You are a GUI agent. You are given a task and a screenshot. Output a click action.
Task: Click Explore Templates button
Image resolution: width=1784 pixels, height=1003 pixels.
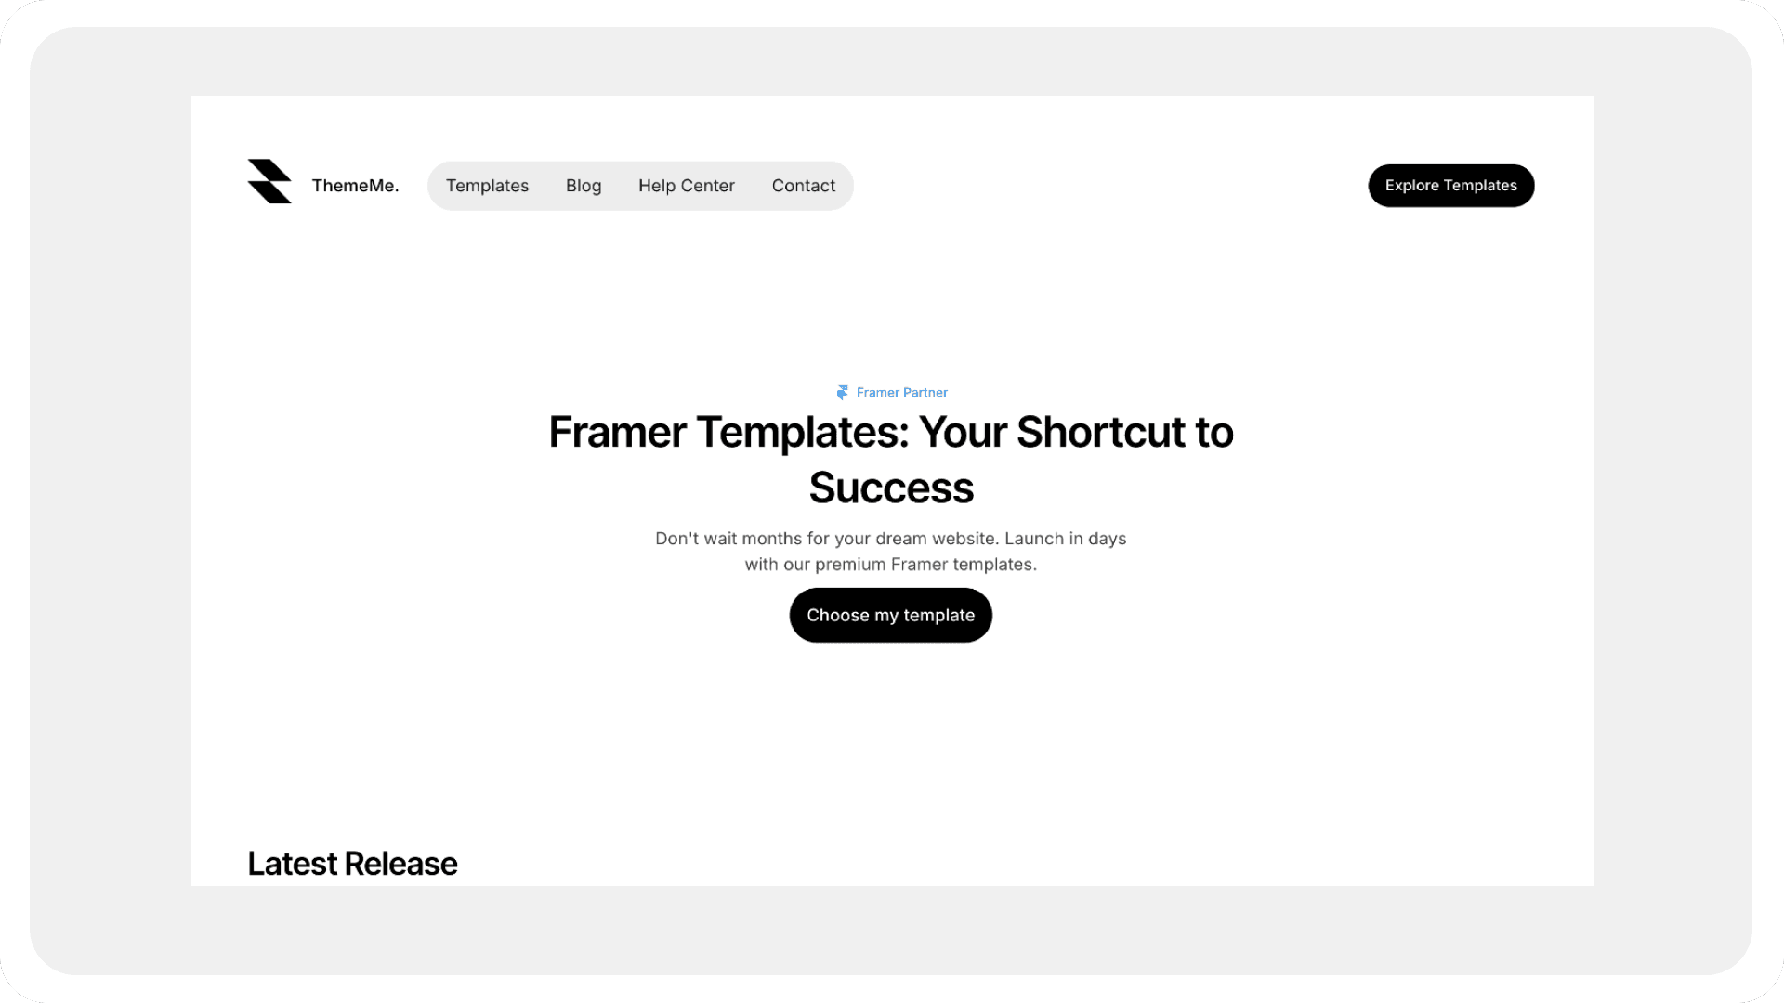point(1450,185)
